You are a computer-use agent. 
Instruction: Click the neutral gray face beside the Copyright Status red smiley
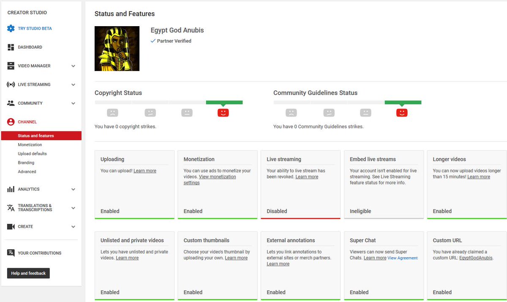point(187,113)
